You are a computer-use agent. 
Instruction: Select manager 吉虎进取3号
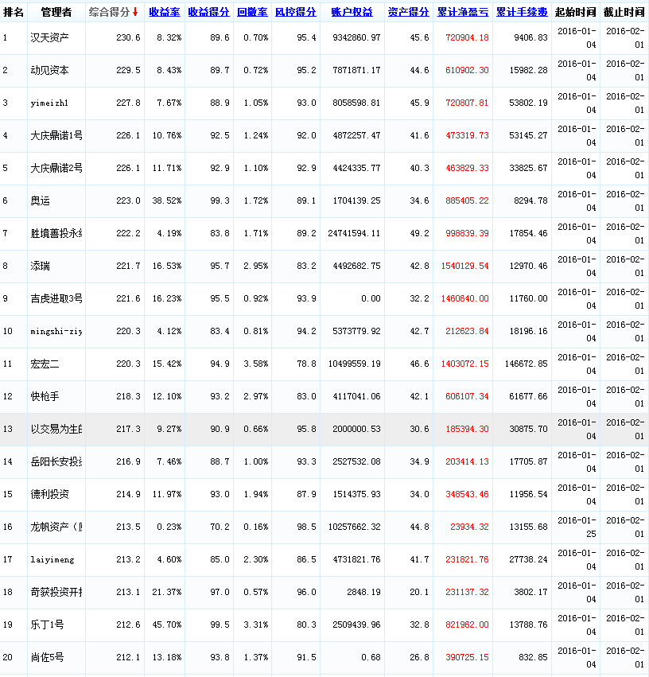(56, 298)
